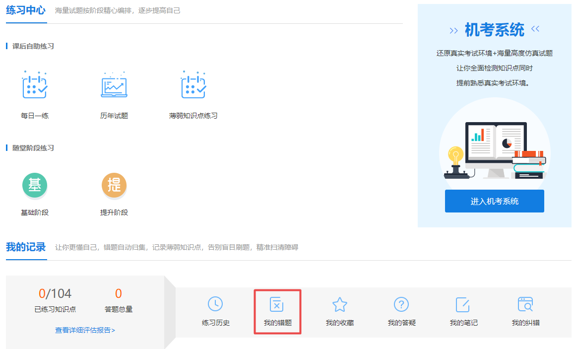This screenshot has width=575, height=349.
Task: Click the 进入机考系统 blue button
Action: coord(494,201)
